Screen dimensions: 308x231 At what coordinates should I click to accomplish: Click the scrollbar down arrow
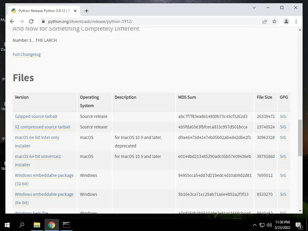pos(300,211)
